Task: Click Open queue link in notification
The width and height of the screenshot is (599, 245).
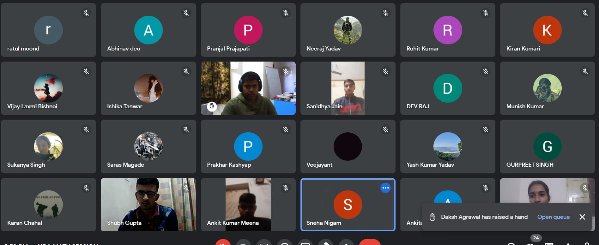Action: [553, 217]
